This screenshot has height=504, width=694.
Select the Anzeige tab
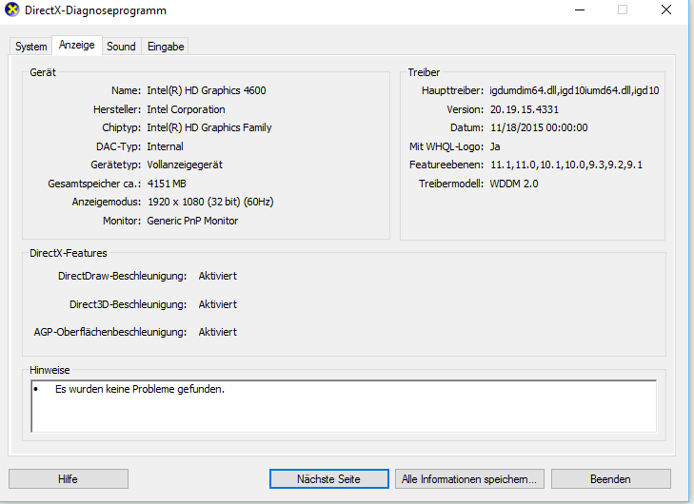pos(77,45)
